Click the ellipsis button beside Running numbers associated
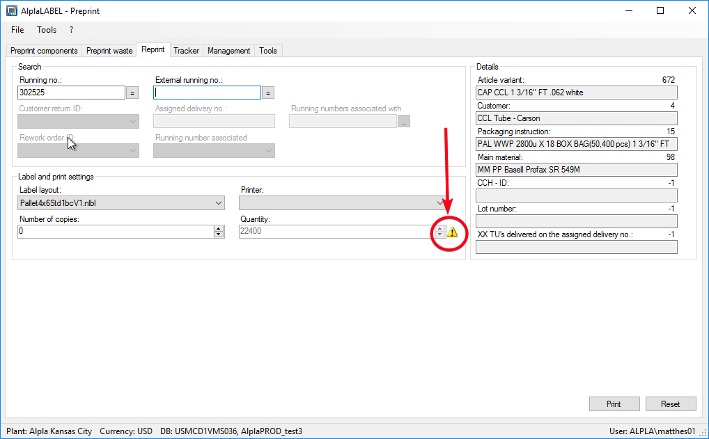 405,121
